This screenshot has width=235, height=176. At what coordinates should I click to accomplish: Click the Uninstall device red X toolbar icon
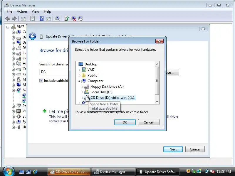tap(73, 18)
